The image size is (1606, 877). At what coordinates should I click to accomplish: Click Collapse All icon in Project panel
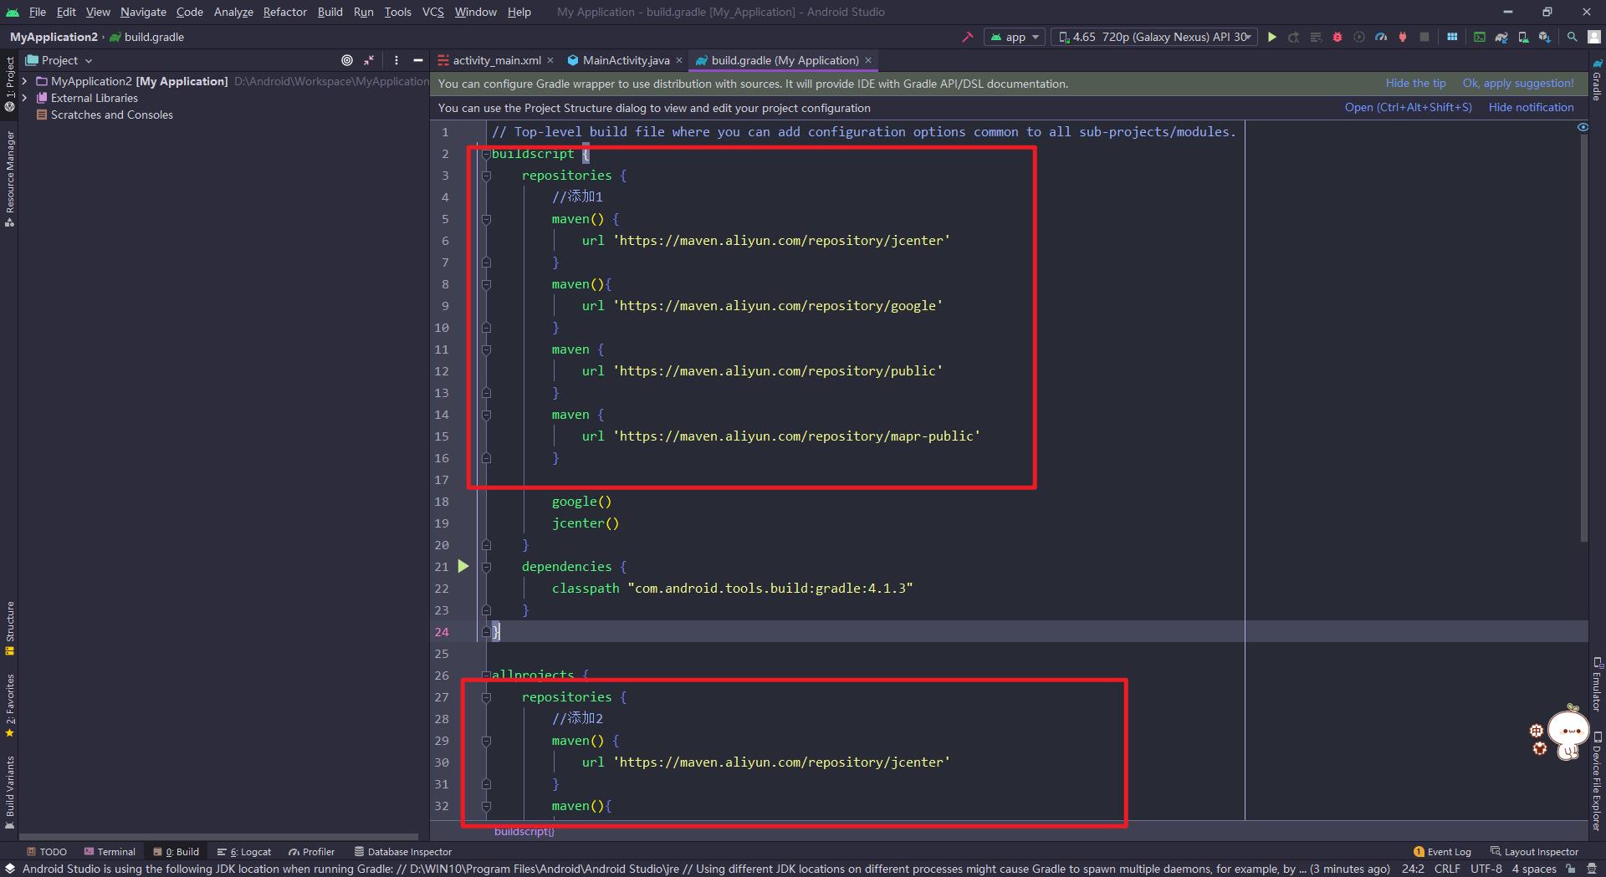[369, 60]
